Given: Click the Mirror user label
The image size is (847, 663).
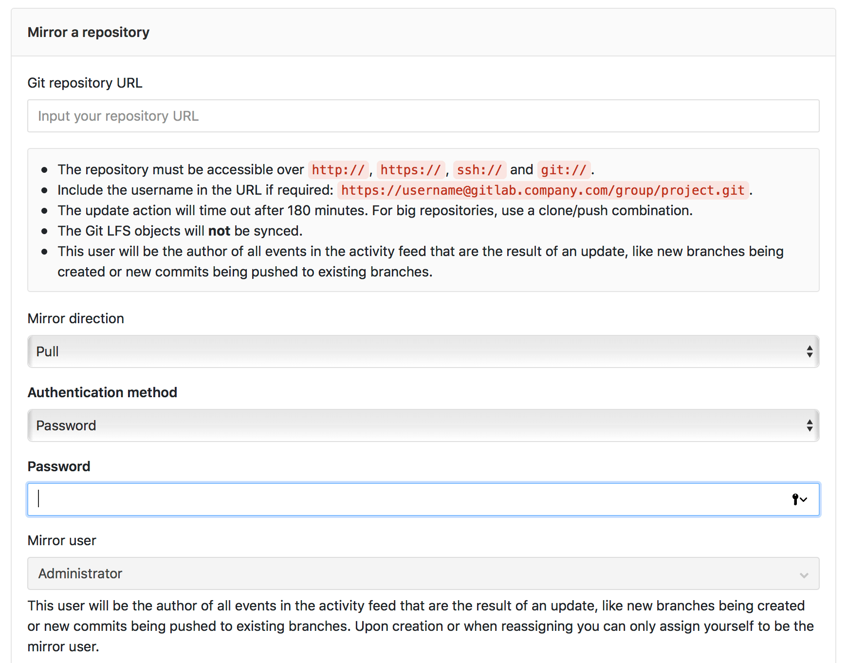Looking at the screenshot, I should pos(61,540).
